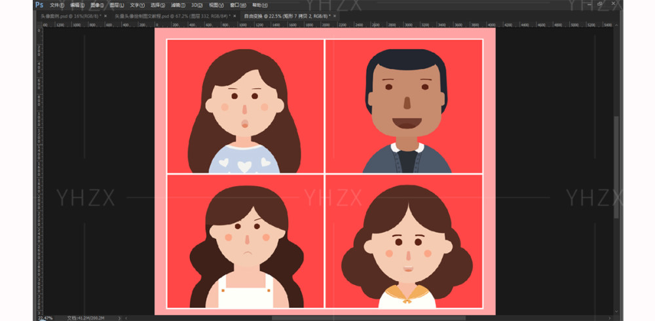Close the 头像案例.psd tab

(x=105, y=16)
